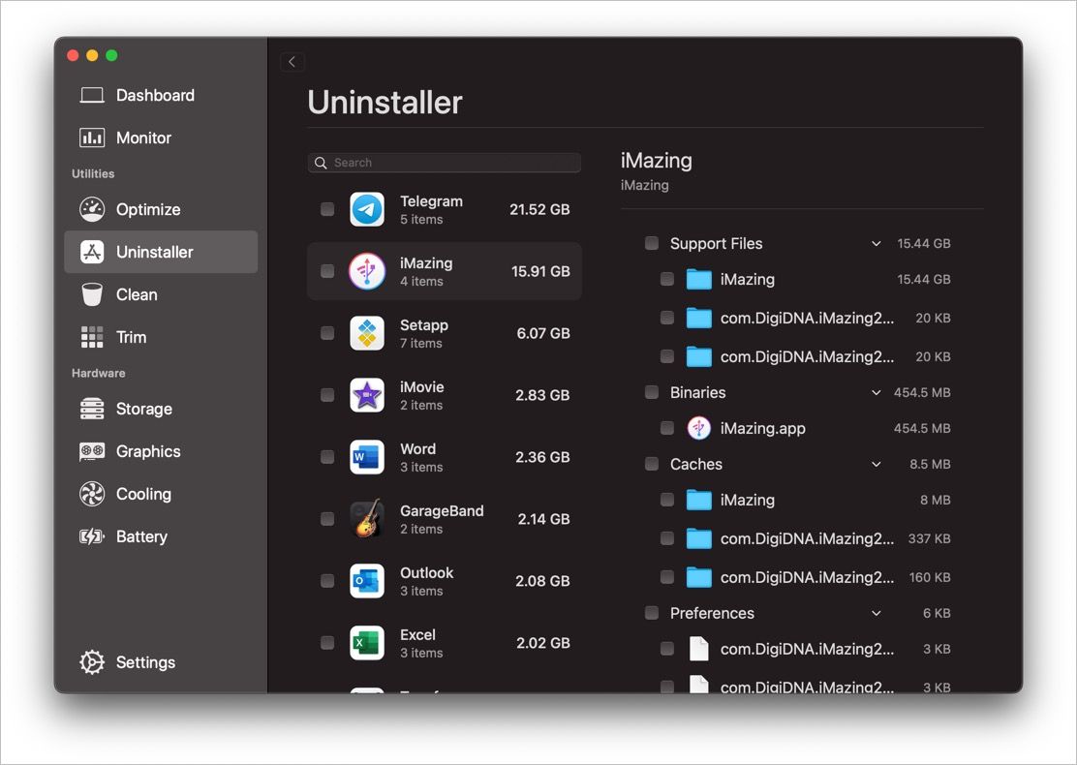Screen dimensions: 1077x765
Task: Click the 15.44 GB iMazing folder size
Action: tap(924, 280)
